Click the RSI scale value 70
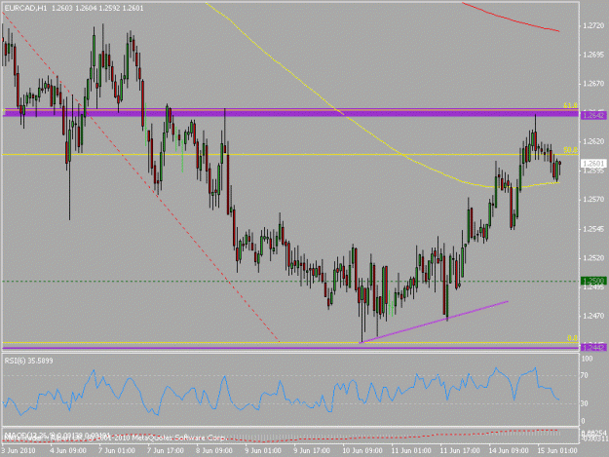 [584, 375]
